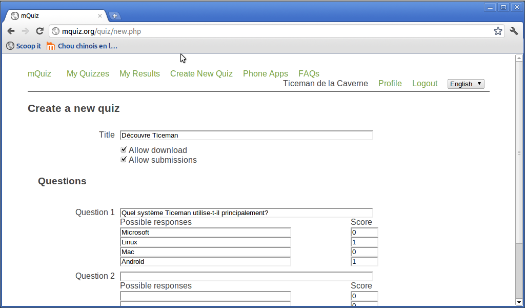Open the Chou chinois en l... bookmark
This screenshot has height=308, width=525.
click(x=82, y=46)
